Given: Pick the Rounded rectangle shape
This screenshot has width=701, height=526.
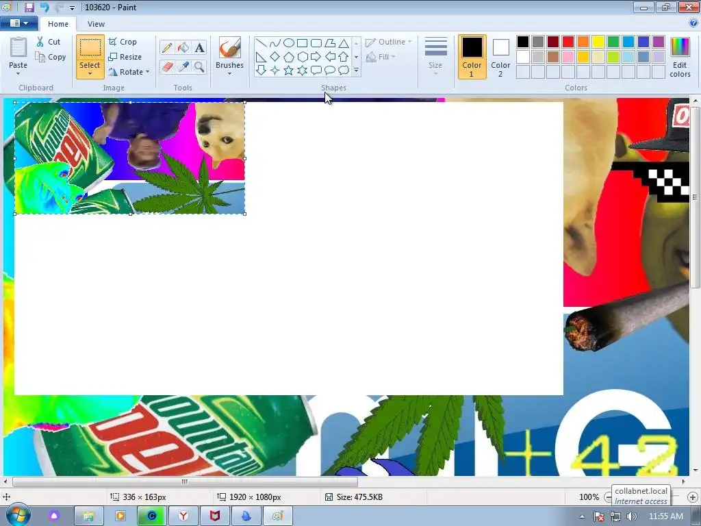Looking at the screenshot, I should pyautogui.click(x=316, y=43).
